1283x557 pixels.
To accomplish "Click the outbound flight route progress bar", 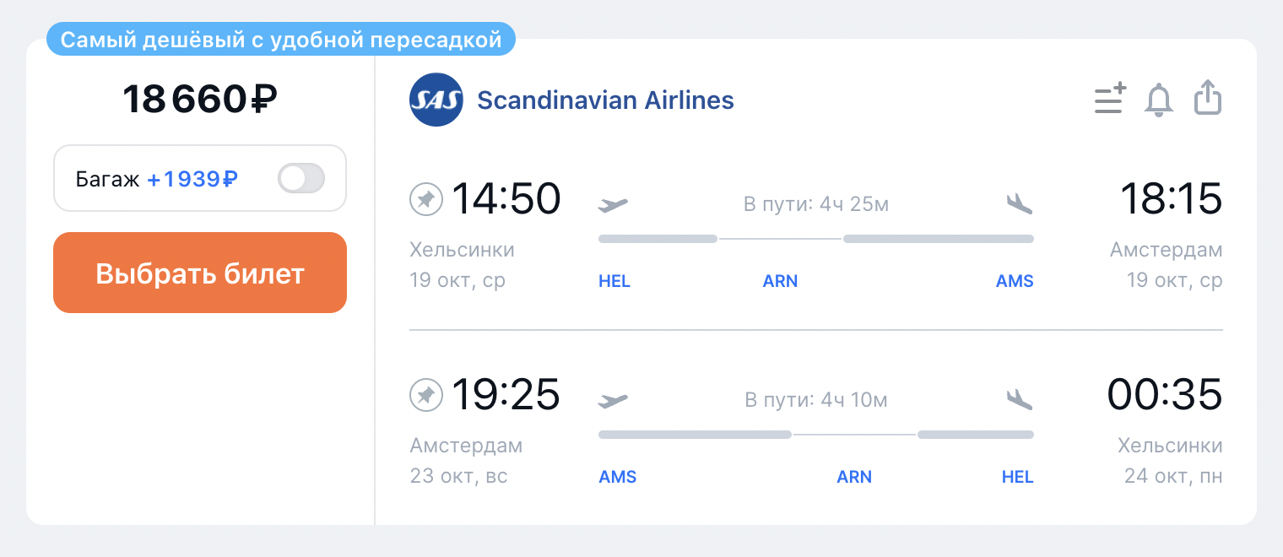I will click(816, 239).
